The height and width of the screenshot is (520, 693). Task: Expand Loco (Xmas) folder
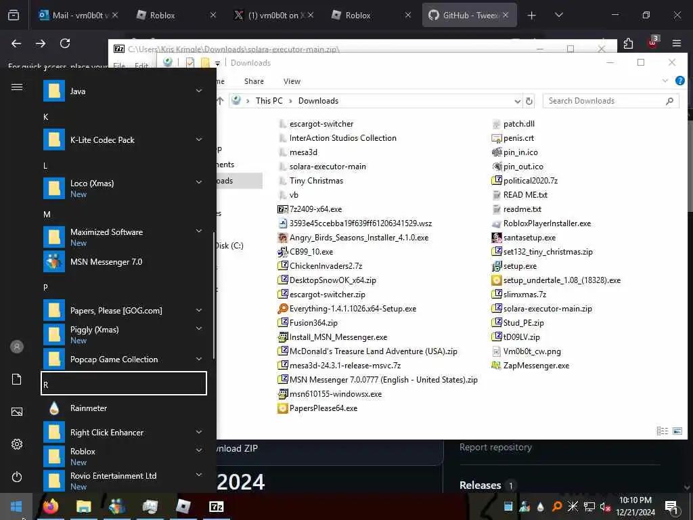pyautogui.click(x=199, y=181)
